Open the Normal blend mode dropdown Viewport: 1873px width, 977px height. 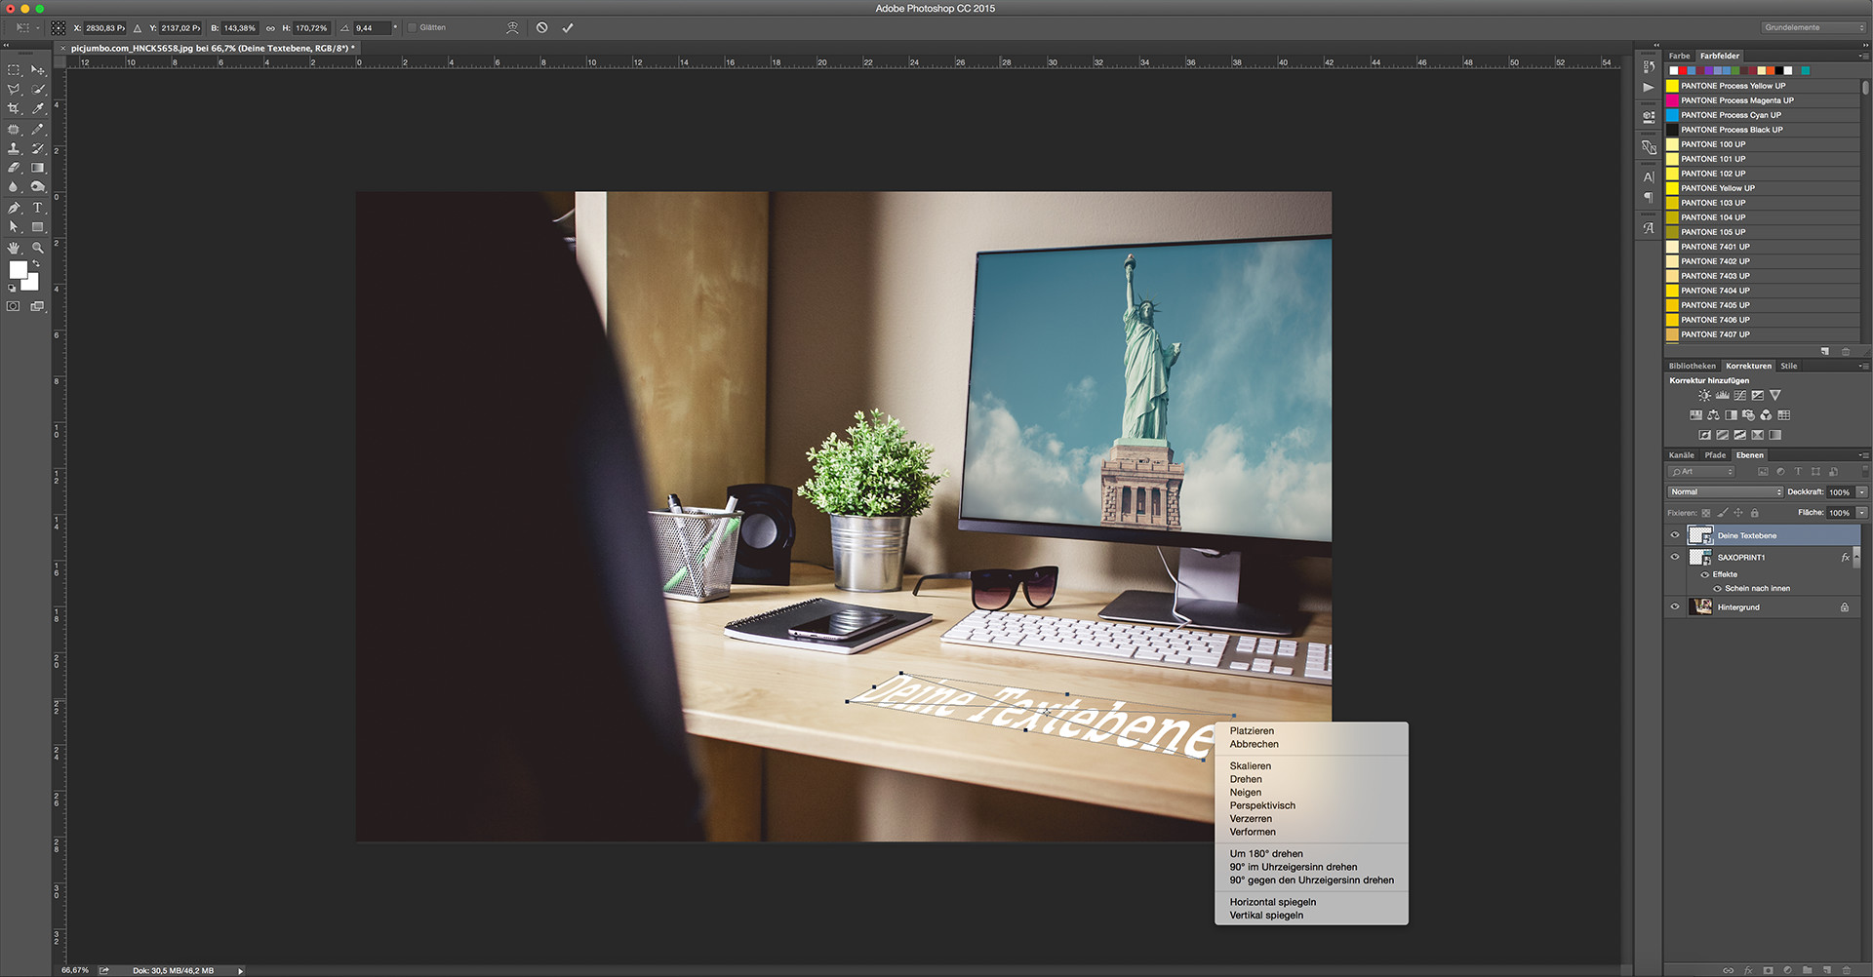pyautogui.click(x=1726, y=491)
